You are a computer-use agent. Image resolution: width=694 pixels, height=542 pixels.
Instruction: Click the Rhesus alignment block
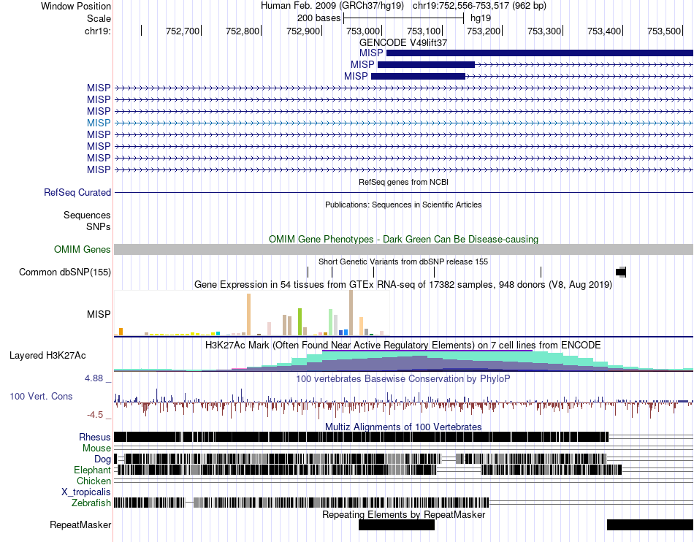point(361,437)
